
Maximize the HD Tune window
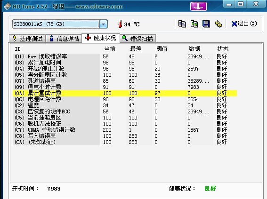click(241, 4)
